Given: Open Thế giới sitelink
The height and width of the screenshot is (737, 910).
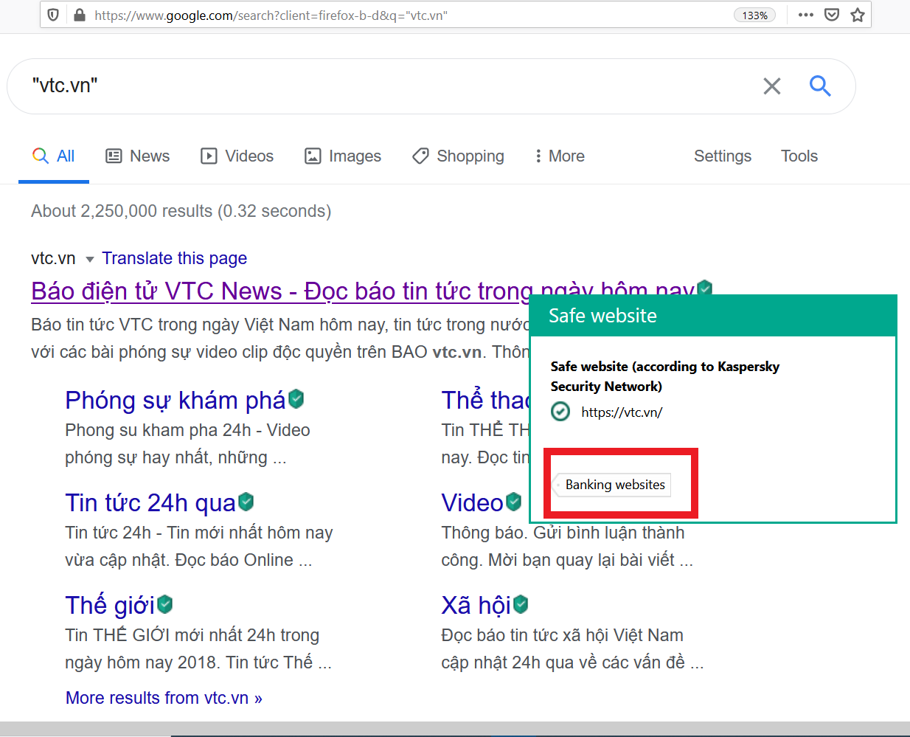Looking at the screenshot, I should pyautogui.click(x=110, y=605).
